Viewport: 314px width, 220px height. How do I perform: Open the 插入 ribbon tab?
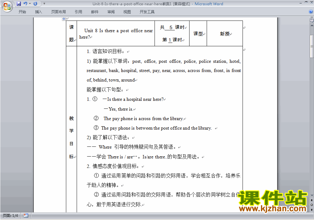(38, 12)
